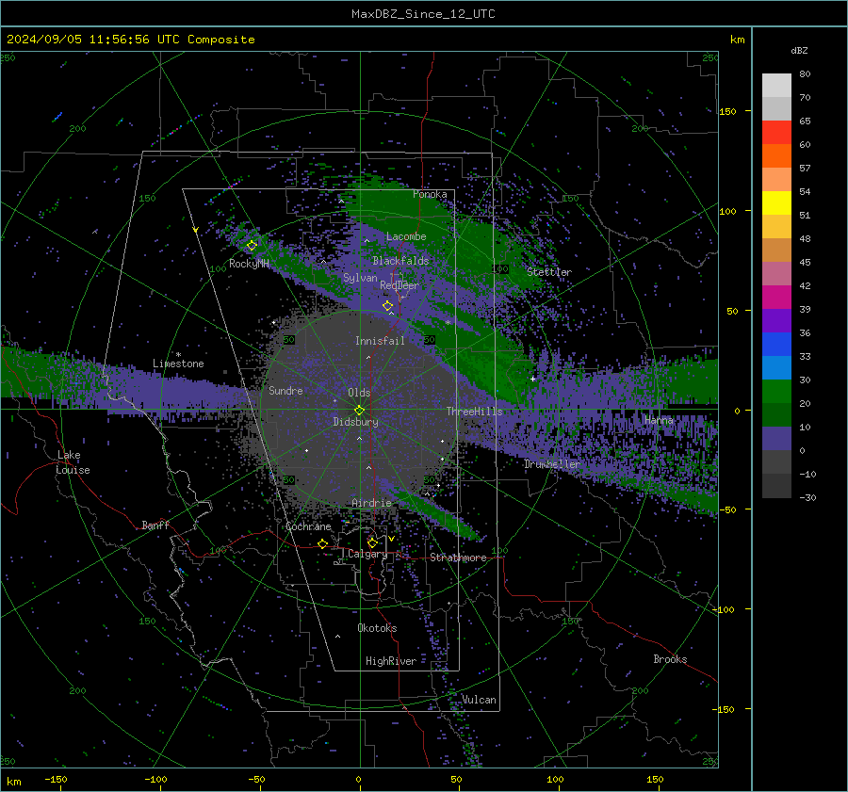Screen dimensions: 848x792
Task: Pick the brown 45-48 dBZ legend swatch
Action: coord(776,251)
